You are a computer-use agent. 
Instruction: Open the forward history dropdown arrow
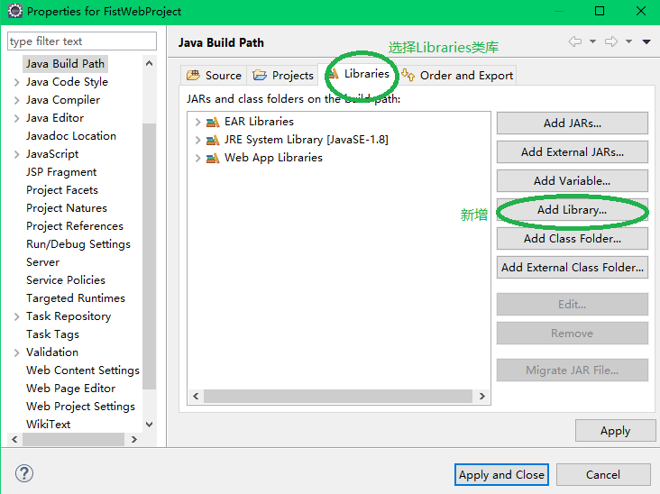pyautogui.click(x=628, y=41)
